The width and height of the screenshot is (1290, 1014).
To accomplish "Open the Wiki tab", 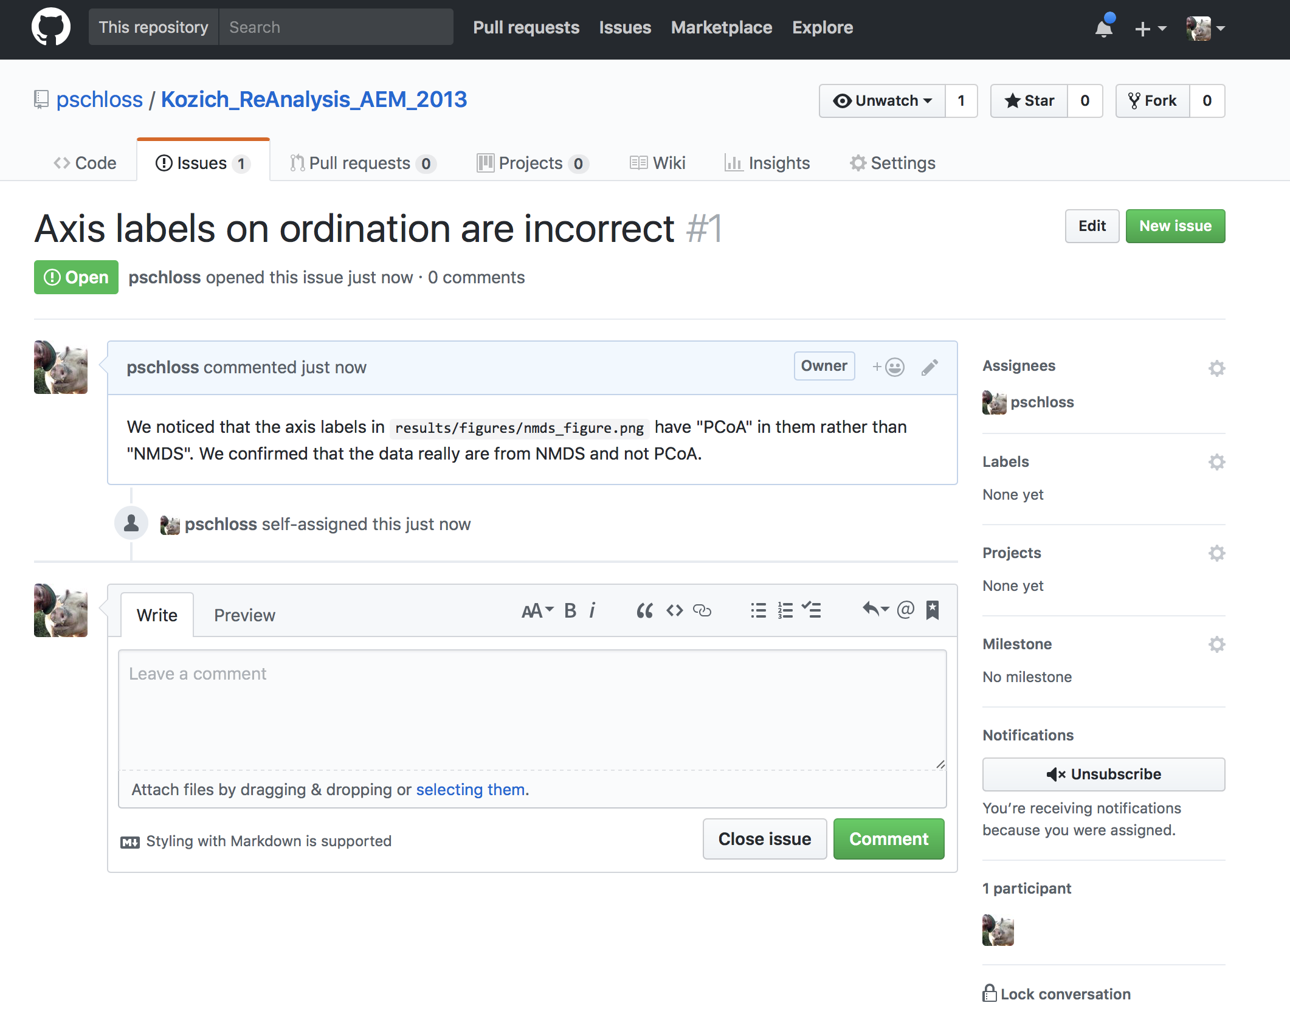I will click(x=658, y=163).
